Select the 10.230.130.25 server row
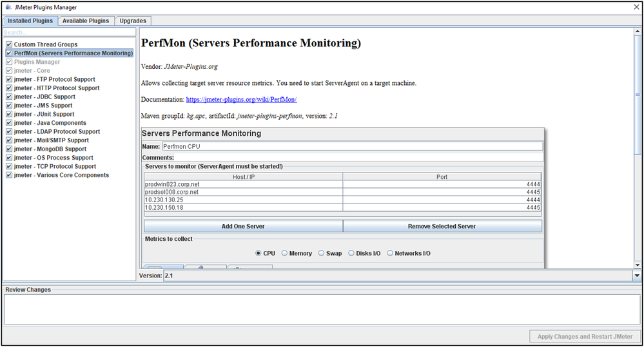The height and width of the screenshot is (347, 644). [342, 200]
